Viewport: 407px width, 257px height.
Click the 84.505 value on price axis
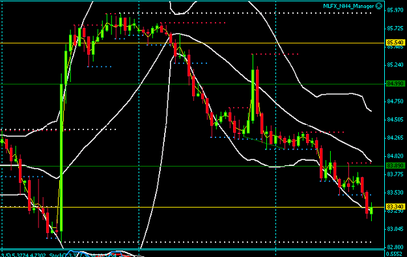(x=395, y=120)
